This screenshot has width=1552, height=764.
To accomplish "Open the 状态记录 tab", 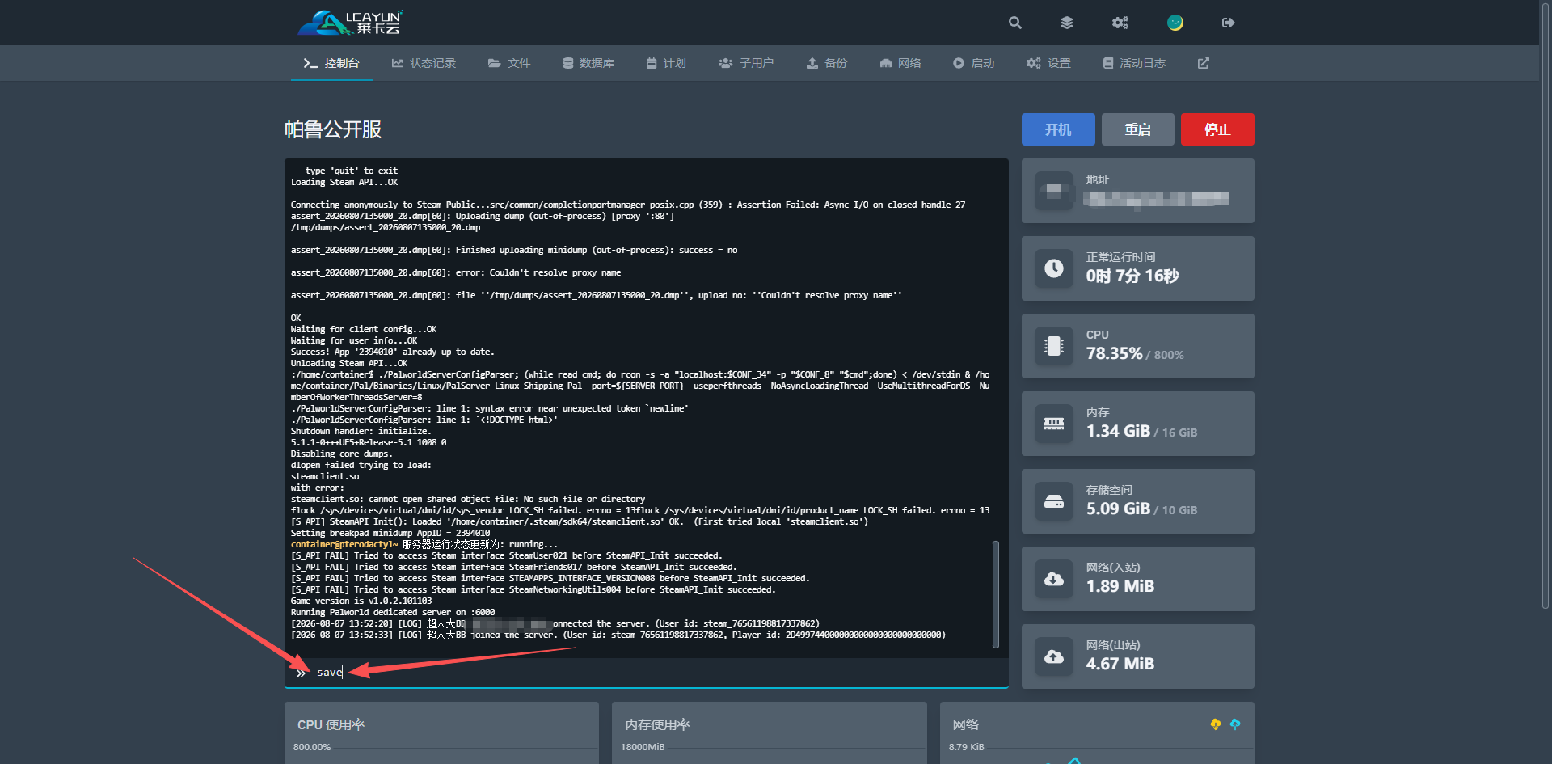I will point(424,63).
